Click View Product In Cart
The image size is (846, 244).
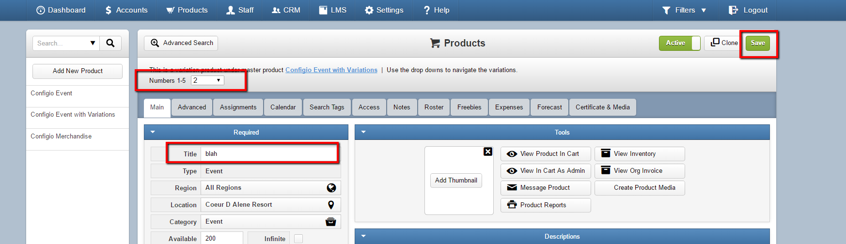coord(546,154)
